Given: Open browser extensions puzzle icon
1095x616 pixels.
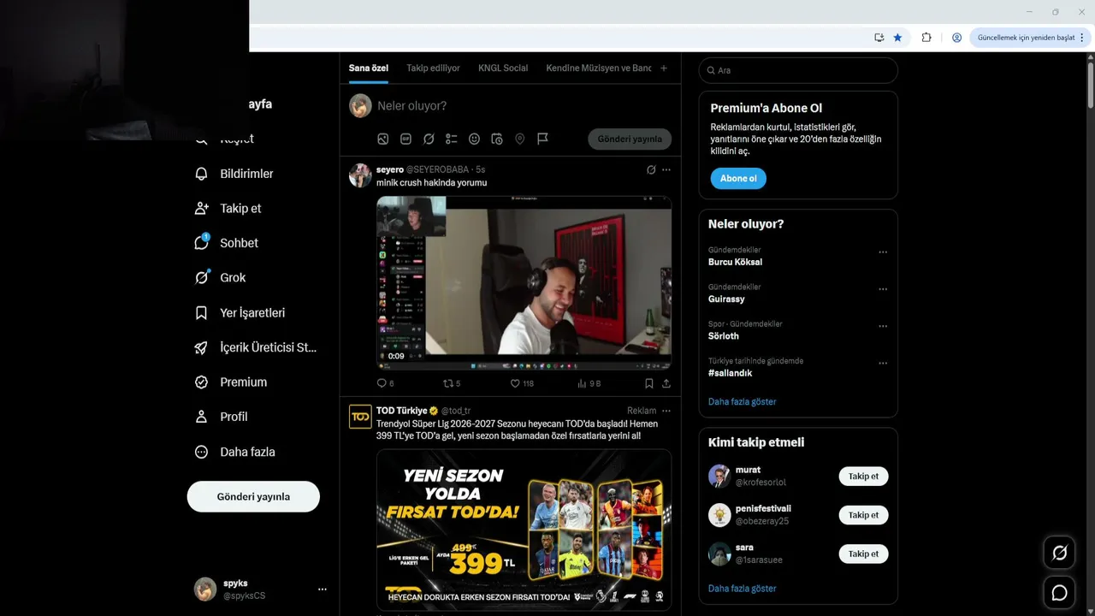Looking at the screenshot, I should (926, 38).
